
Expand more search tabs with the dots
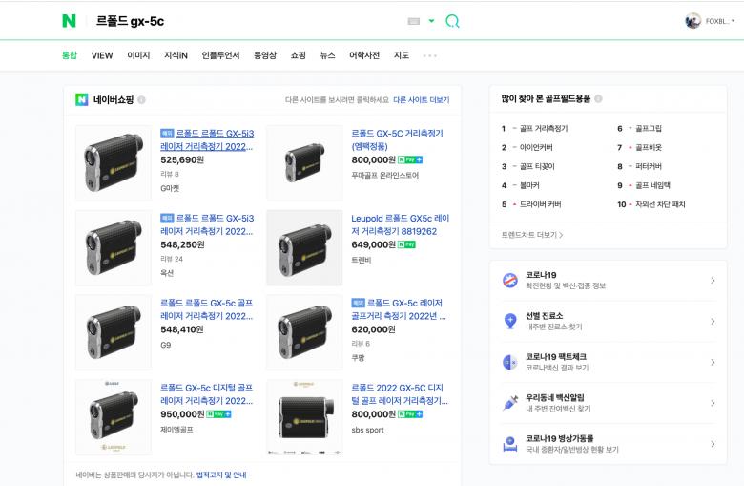429,56
